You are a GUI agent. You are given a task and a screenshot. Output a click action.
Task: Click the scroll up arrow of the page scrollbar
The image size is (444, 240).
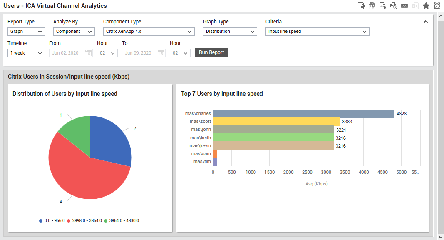point(441,16)
